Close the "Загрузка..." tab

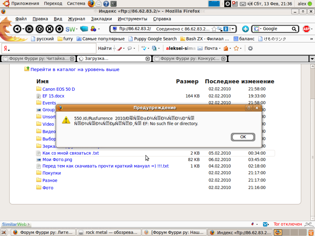[147, 59]
